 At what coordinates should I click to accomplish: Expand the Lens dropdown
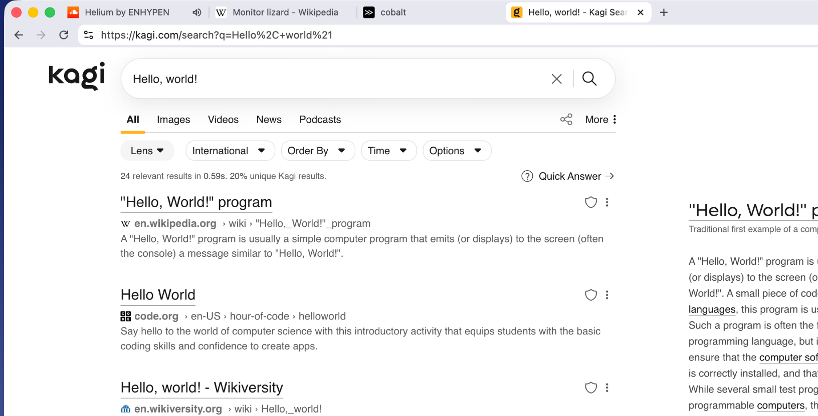(147, 151)
